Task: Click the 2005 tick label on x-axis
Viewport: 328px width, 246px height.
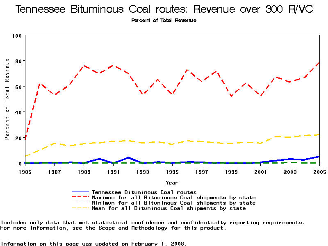Action: coord(319,172)
